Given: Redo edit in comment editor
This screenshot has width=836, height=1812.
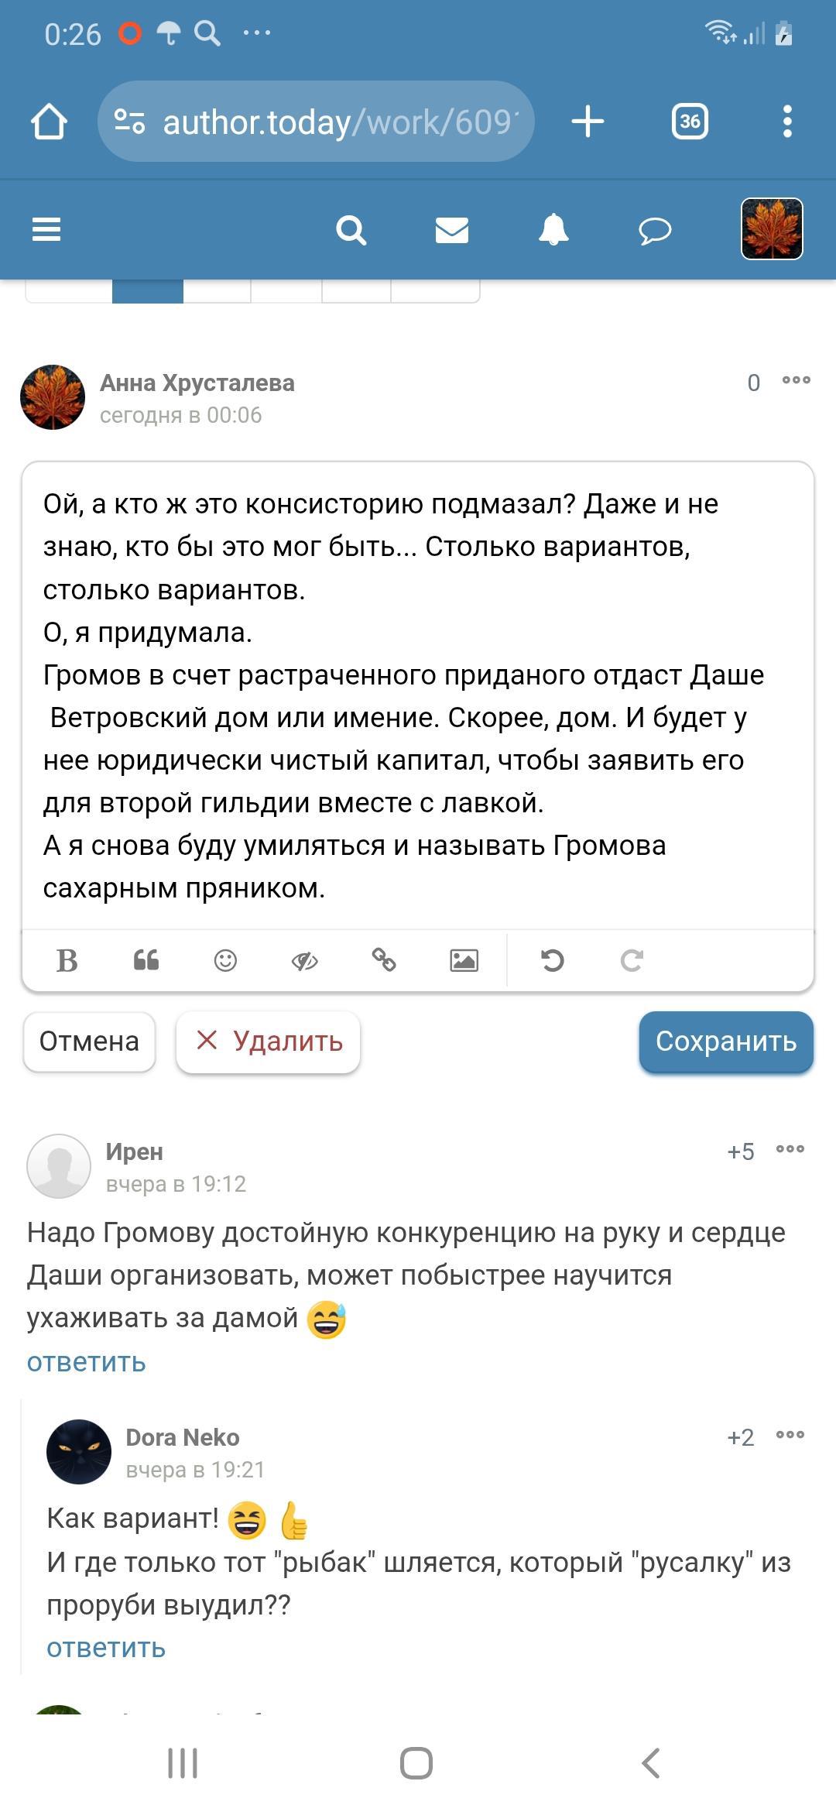Looking at the screenshot, I should [x=632, y=960].
